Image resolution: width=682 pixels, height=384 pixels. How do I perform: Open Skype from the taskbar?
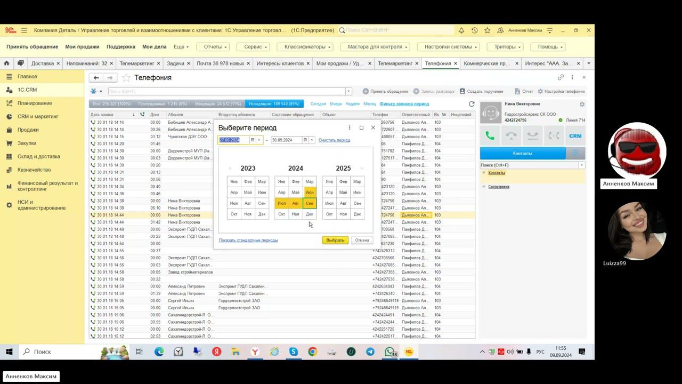pos(294,352)
